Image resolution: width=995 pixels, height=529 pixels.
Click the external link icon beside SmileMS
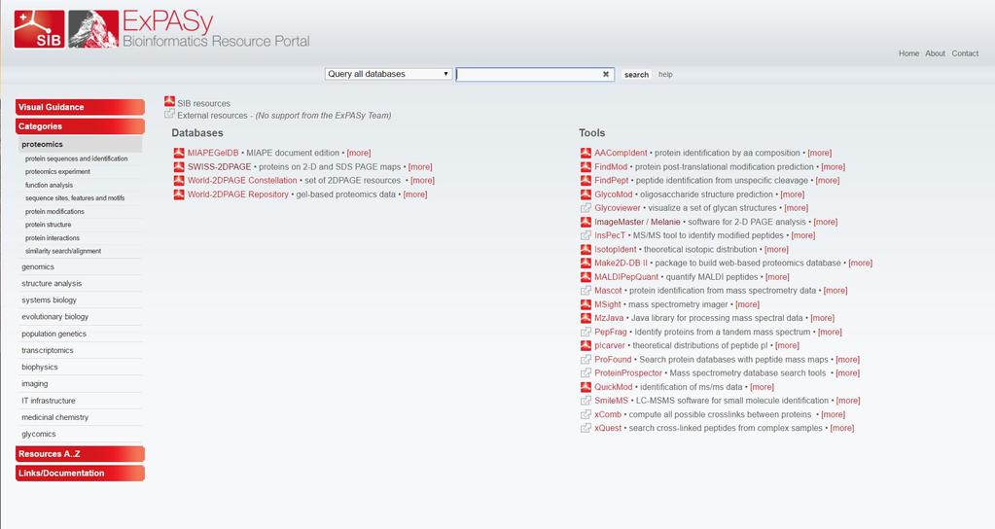(586, 401)
